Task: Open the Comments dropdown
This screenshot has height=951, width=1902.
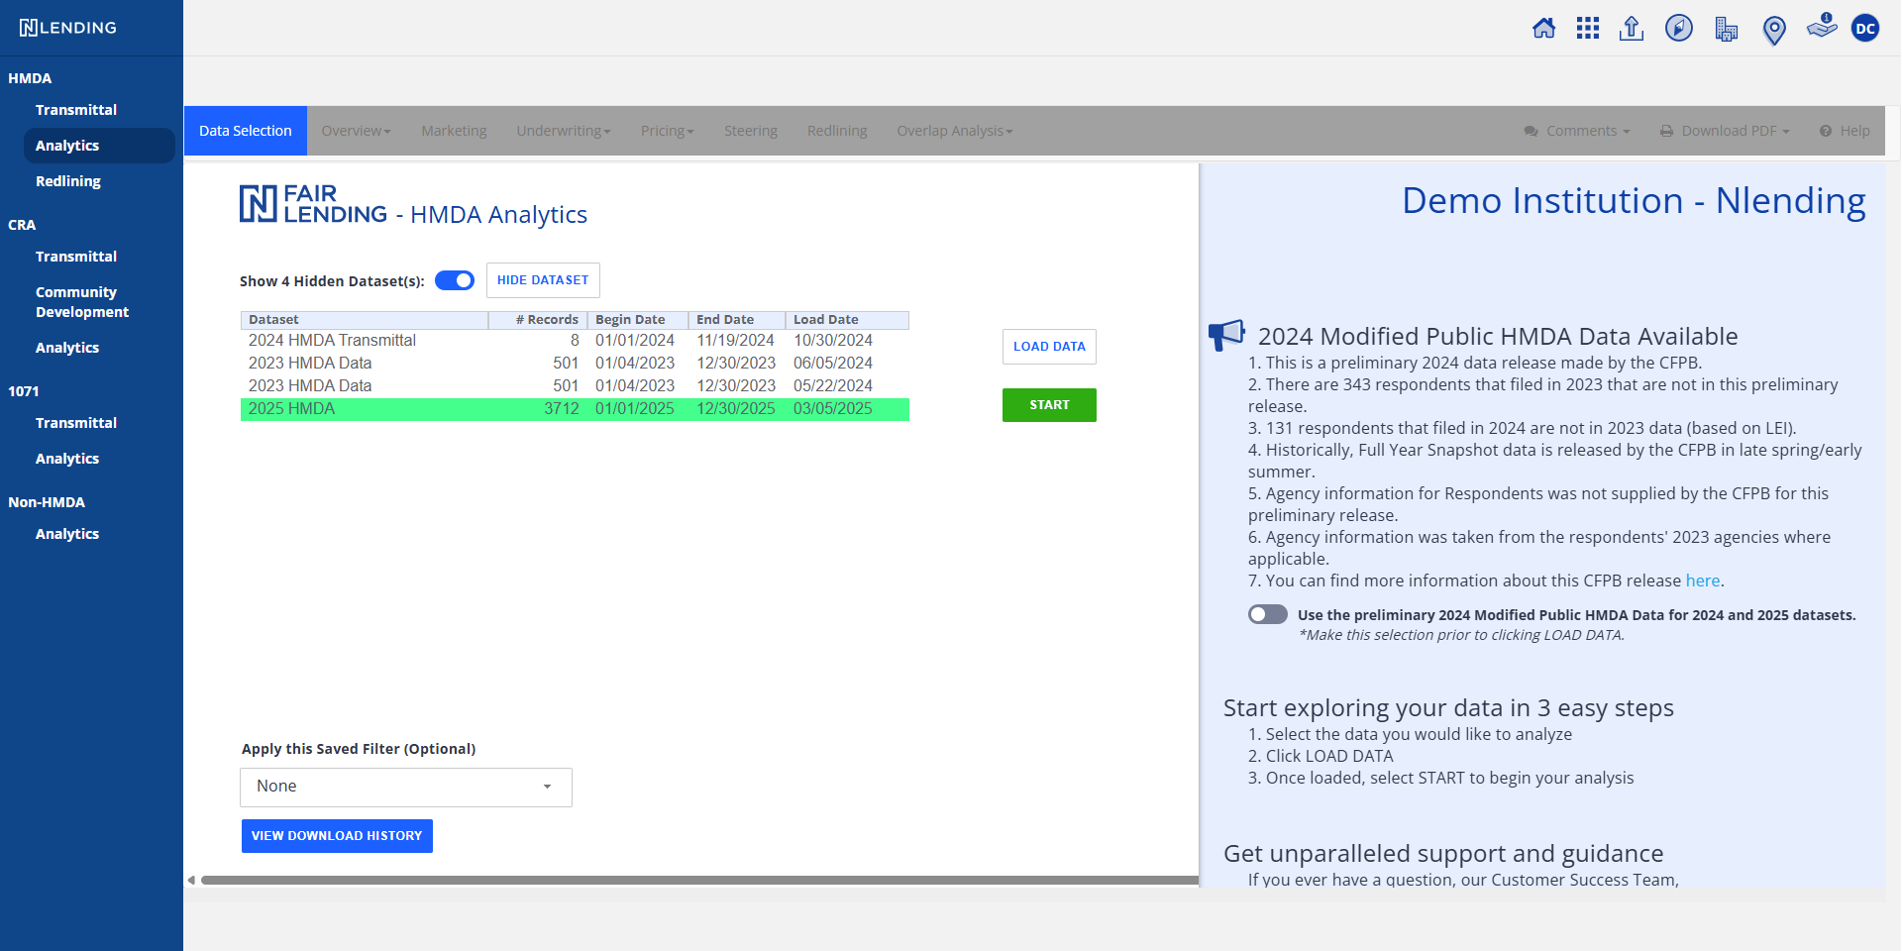Action: click(1577, 131)
